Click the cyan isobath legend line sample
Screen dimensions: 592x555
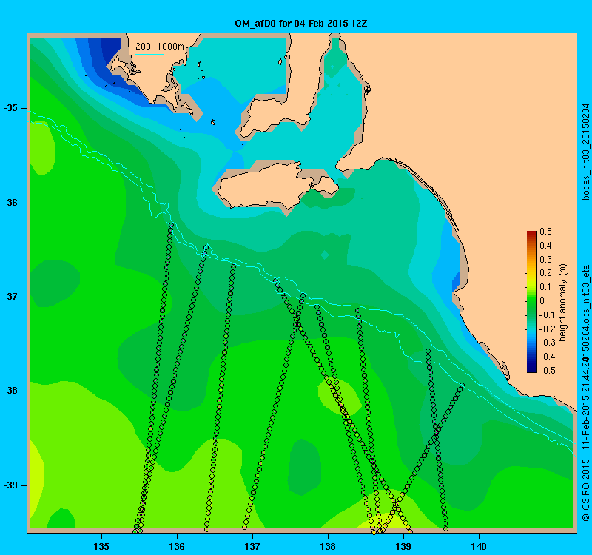pyautogui.click(x=149, y=54)
